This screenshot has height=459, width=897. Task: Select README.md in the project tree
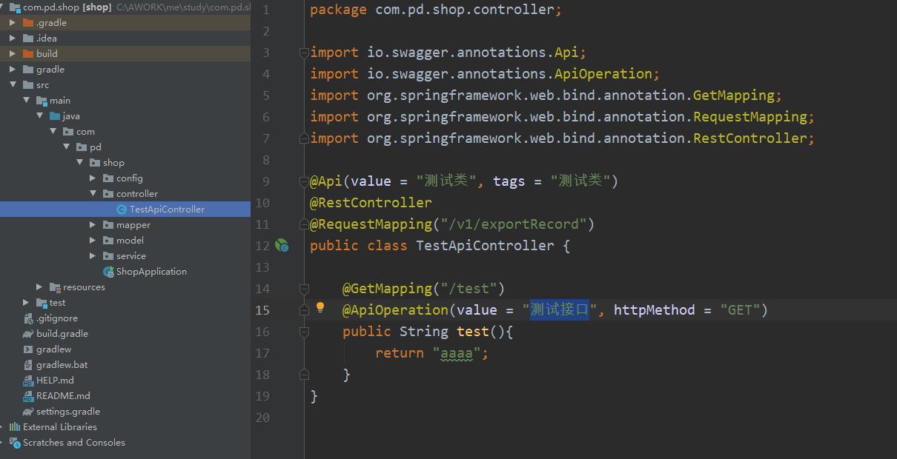63,396
